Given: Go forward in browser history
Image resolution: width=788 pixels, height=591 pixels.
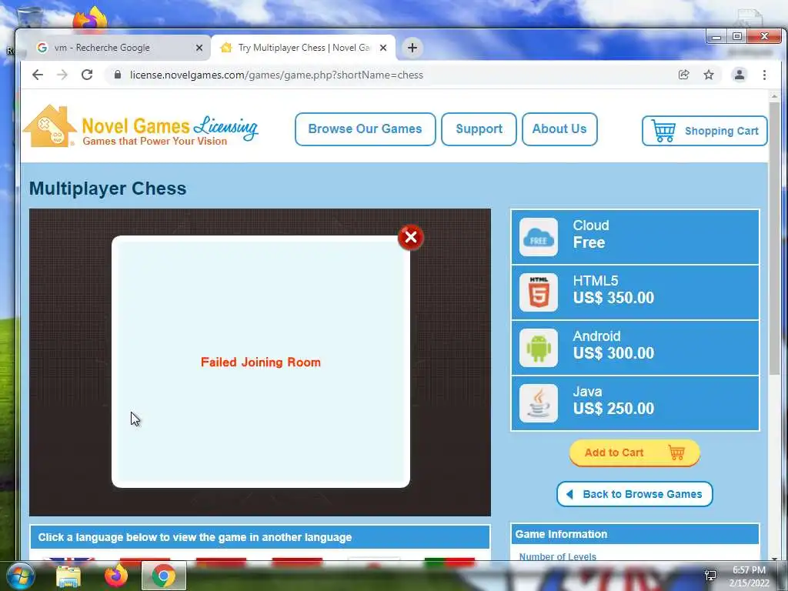Looking at the screenshot, I should [62, 75].
